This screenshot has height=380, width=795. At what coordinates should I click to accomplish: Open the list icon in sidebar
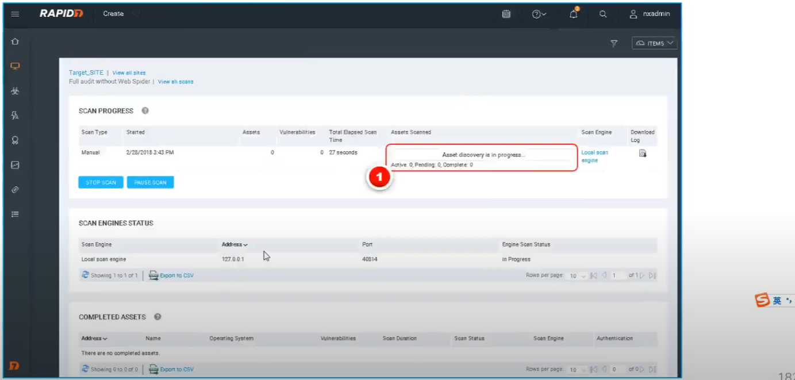pyautogui.click(x=16, y=214)
